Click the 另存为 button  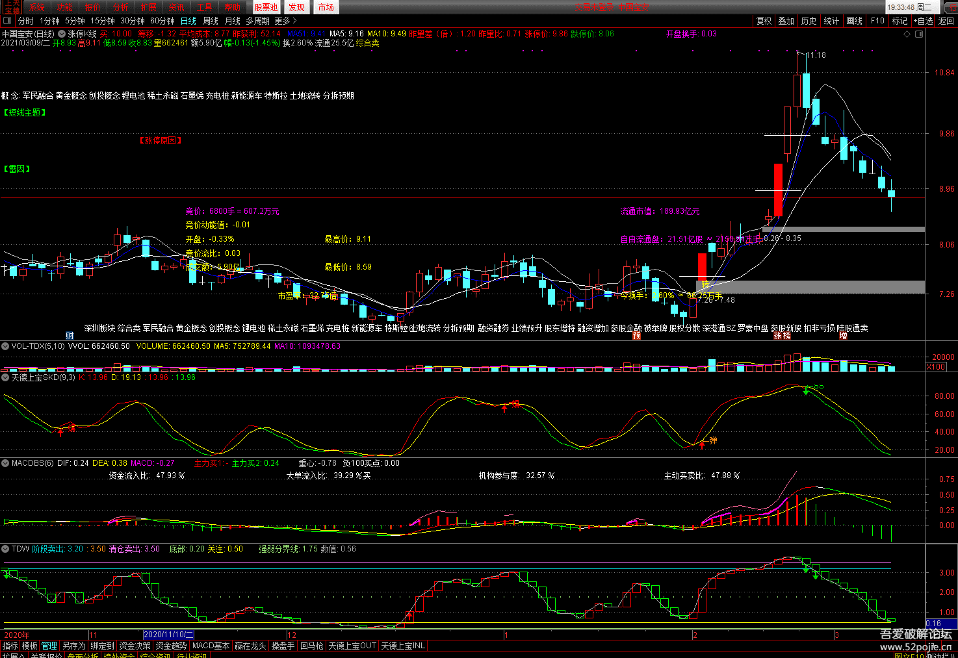pyautogui.click(x=73, y=646)
